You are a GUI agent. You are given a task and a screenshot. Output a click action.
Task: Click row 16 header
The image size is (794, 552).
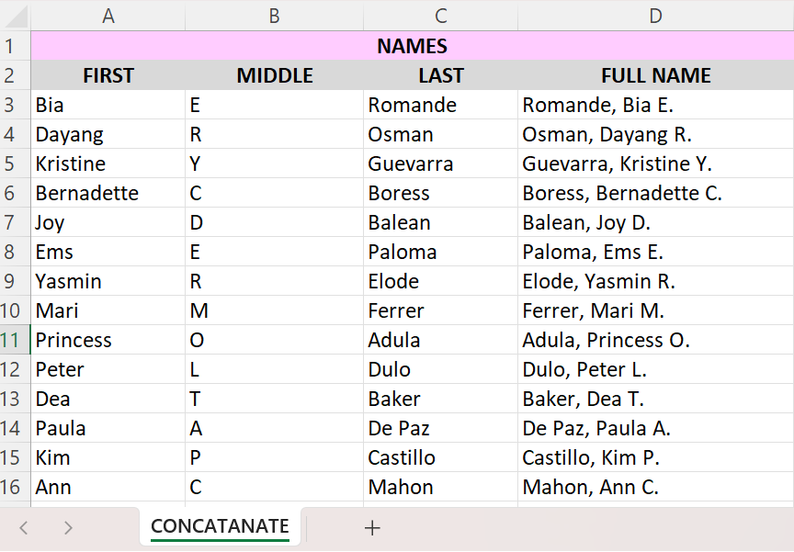pyautogui.click(x=15, y=487)
